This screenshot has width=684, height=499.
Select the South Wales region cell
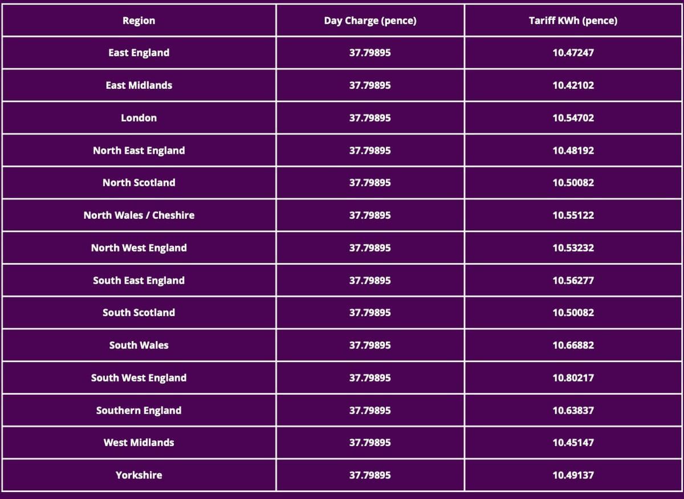pyautogui.click(x=139, y=345)
